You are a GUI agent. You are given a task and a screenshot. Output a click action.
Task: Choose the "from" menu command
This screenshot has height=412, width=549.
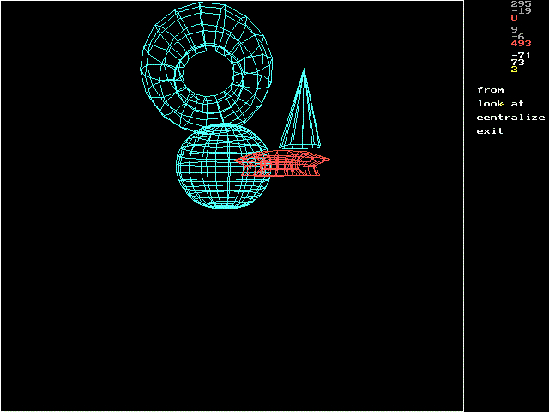490,90
